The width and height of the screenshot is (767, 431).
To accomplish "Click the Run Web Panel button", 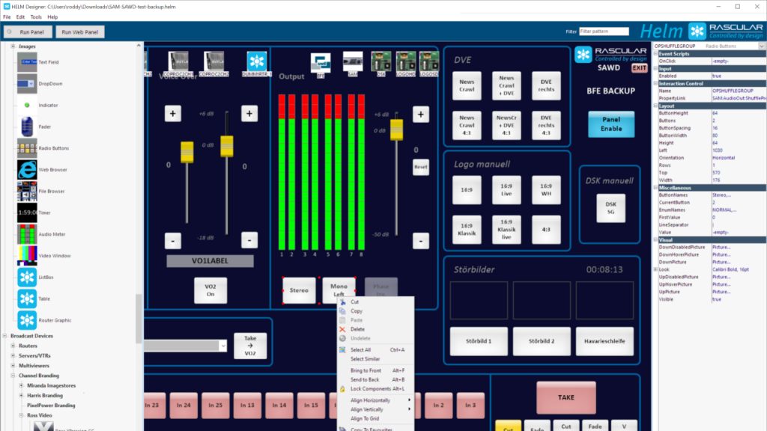I will [x=79, y=32].
